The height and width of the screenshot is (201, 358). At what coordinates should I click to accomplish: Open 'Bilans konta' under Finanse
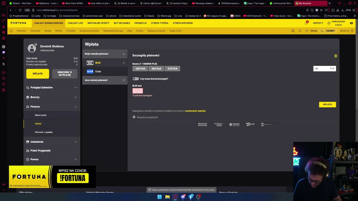[41, 115]
